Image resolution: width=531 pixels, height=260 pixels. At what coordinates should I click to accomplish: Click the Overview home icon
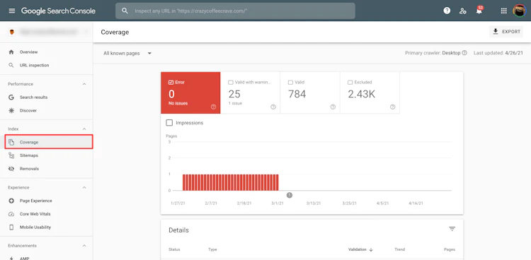tap(11, 52)
